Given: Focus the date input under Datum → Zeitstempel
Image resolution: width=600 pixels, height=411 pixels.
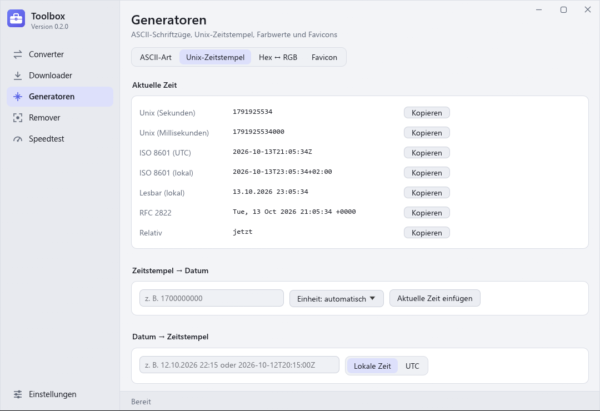Looking at the screenshot, I should [x=239, y=365].
